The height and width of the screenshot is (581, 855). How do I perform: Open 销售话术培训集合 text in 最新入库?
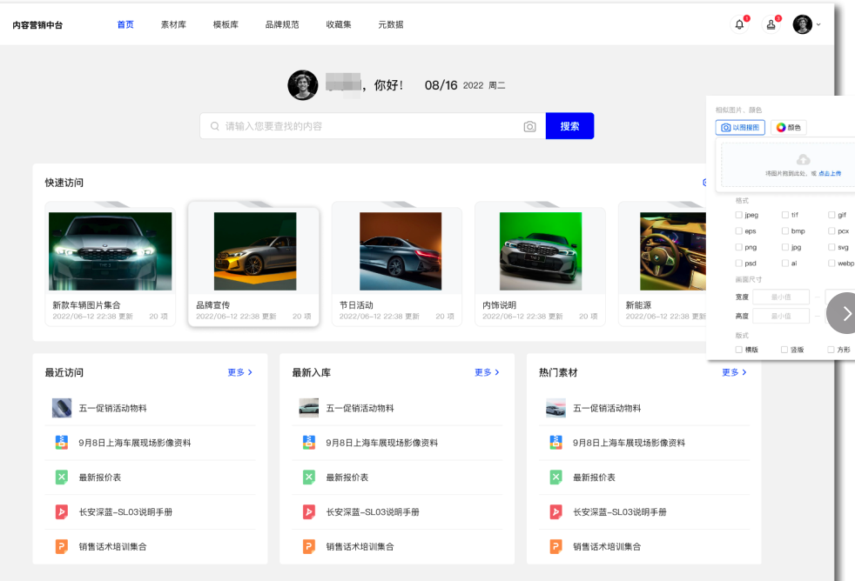[360, 547]
